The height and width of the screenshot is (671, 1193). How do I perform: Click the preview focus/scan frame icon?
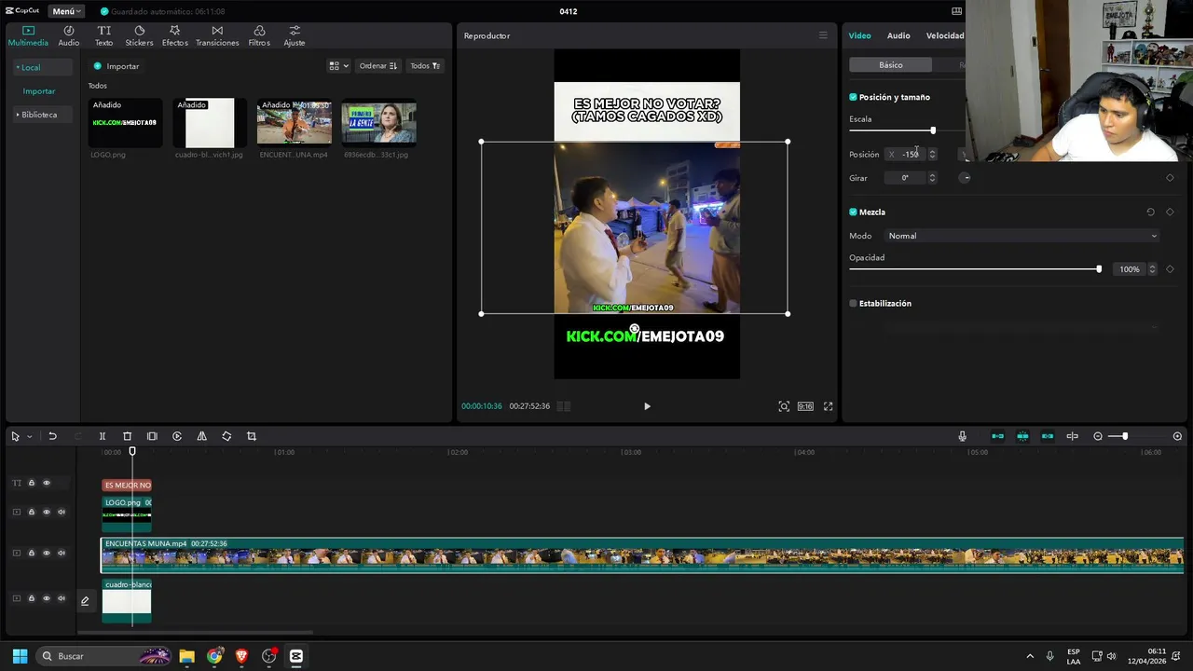pyautogui.click(x=784, y=406)
